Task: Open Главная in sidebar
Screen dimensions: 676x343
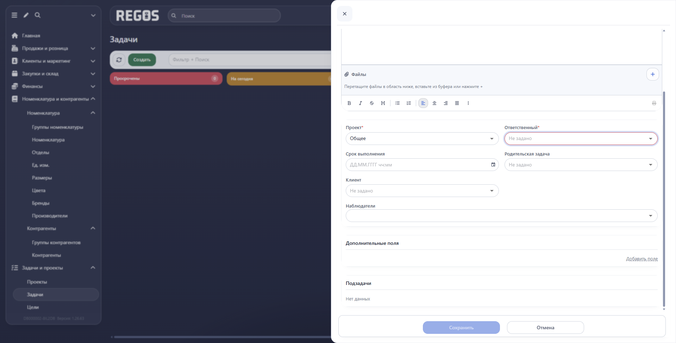Action: [x=31, y=36]
